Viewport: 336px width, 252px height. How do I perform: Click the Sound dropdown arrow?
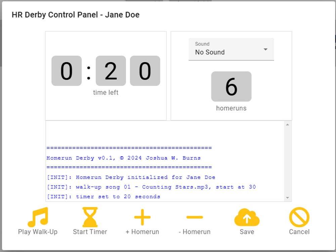coord(265,49)
